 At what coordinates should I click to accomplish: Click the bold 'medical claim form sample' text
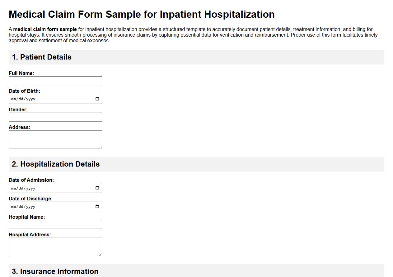[44, 29]
